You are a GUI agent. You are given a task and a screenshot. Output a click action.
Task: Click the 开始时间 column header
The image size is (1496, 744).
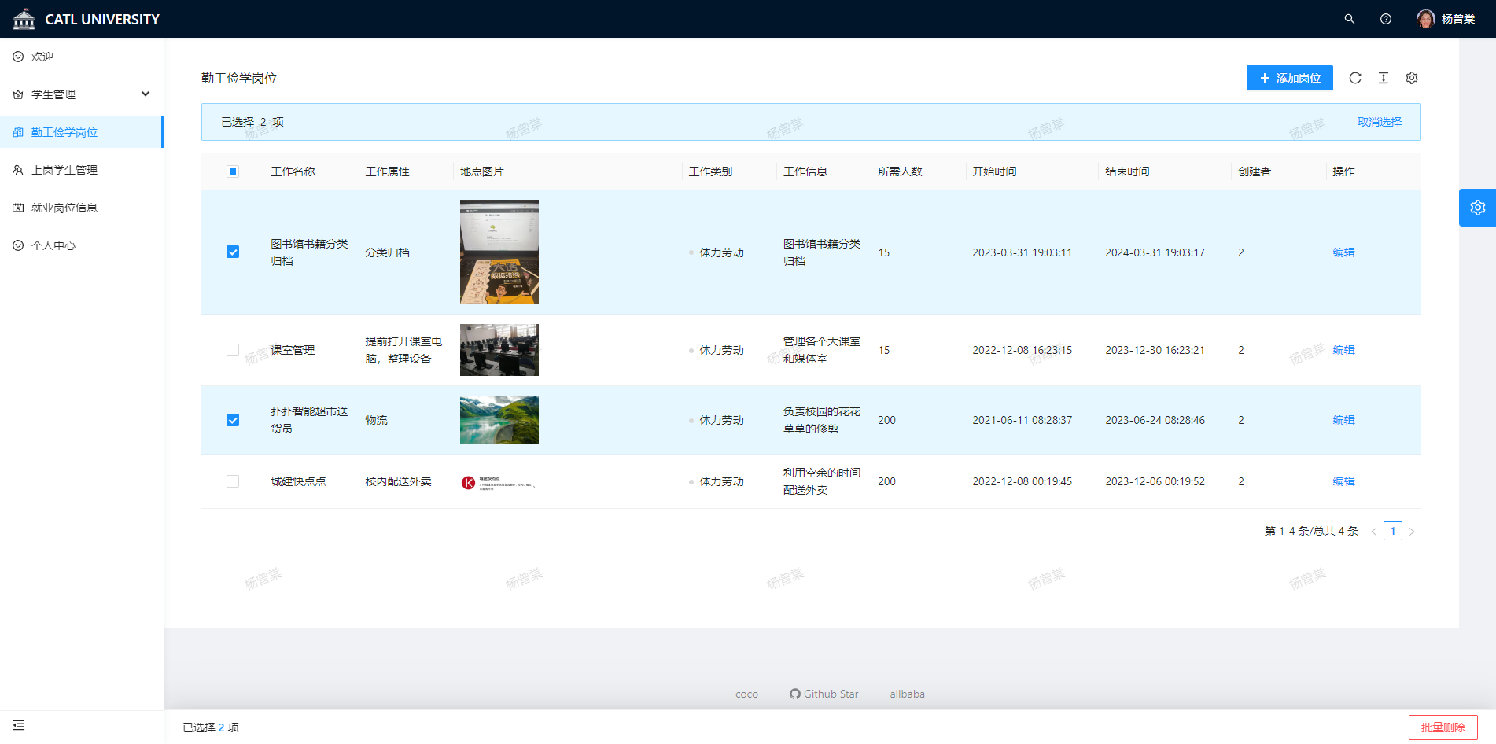(994, 171)
